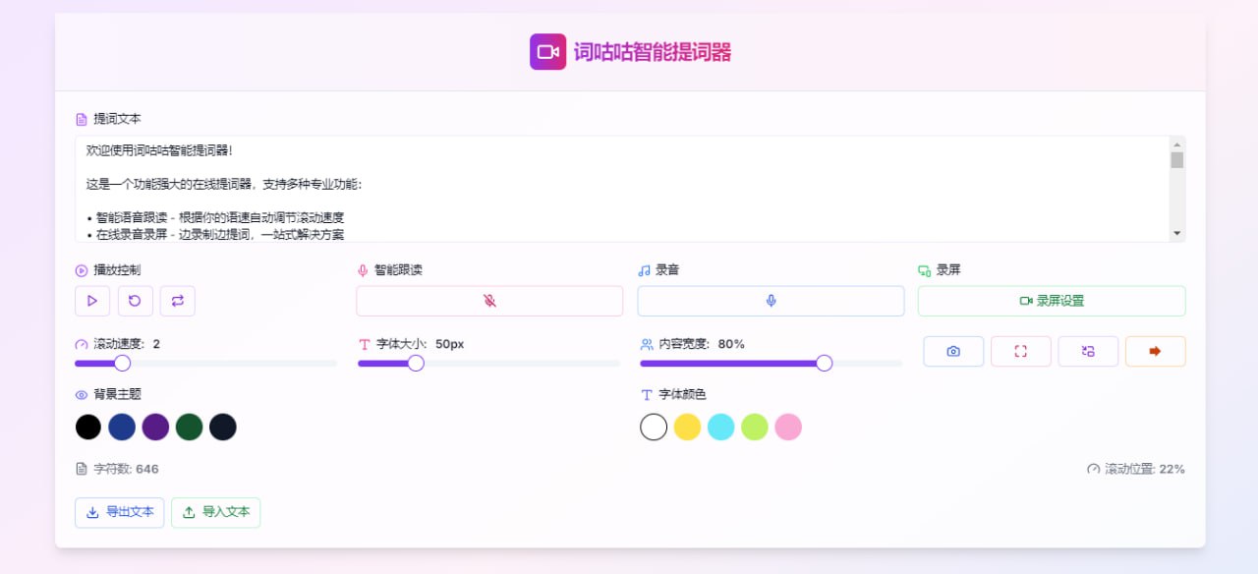The width and height of the screenshot is (1258, 574).
Task: Pick the yellow font color
Action: coord(687,427)
